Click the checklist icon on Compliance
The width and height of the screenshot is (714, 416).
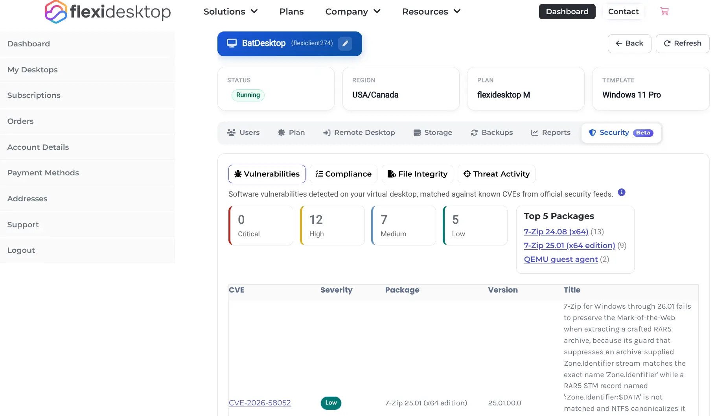(319, 174)
